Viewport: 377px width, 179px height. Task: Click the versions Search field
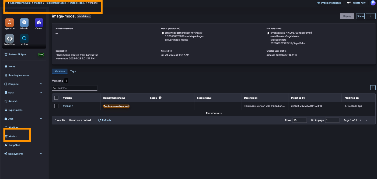tap(75, 88)
